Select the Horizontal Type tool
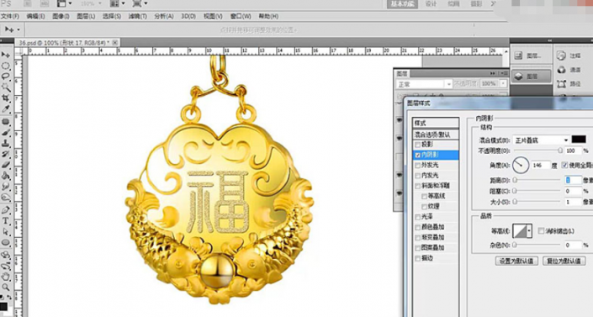Screen dimensions: 593x317 click(6, 221)
